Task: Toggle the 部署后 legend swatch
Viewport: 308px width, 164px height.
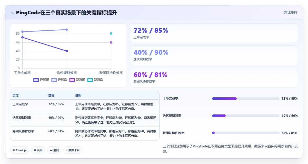Action: (90, 80)
